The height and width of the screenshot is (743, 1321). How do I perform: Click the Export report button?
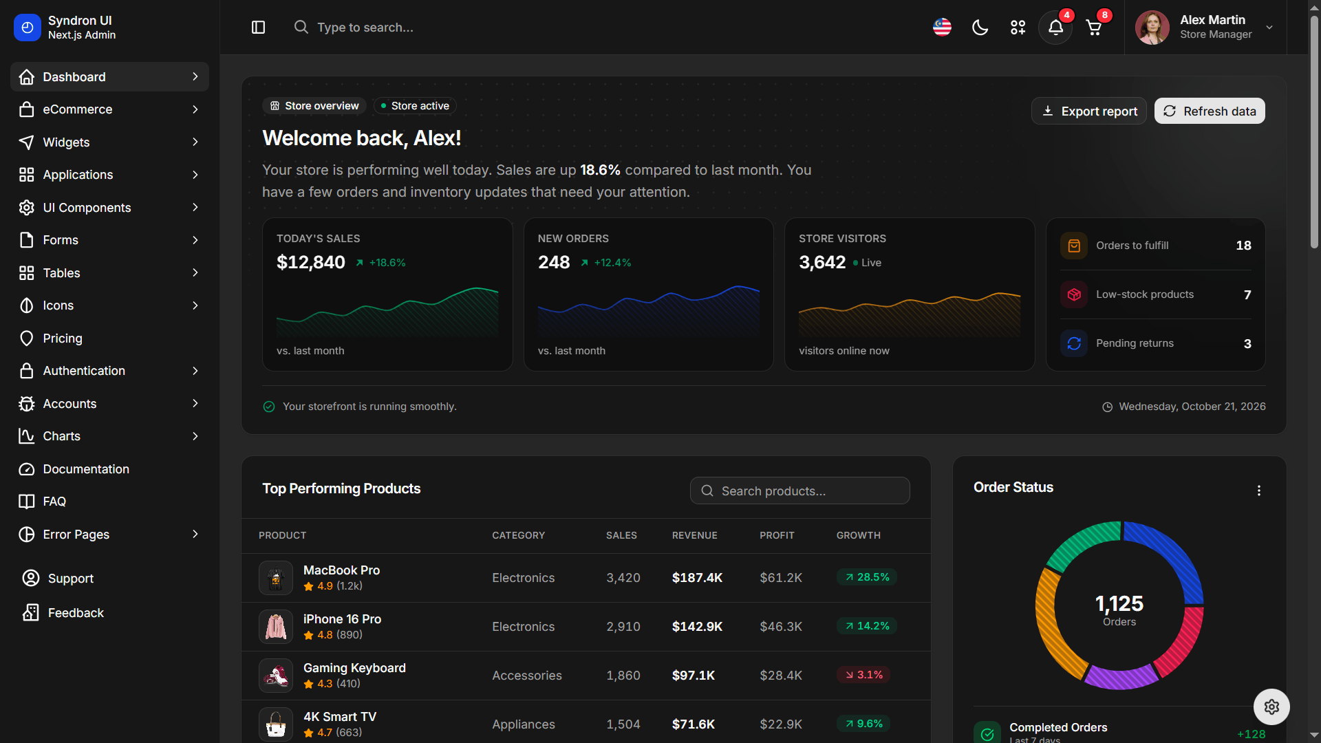click(x=1088, y=111)
